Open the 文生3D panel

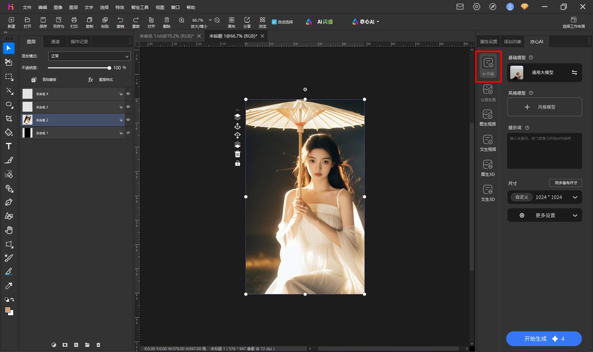pos(488,193)
